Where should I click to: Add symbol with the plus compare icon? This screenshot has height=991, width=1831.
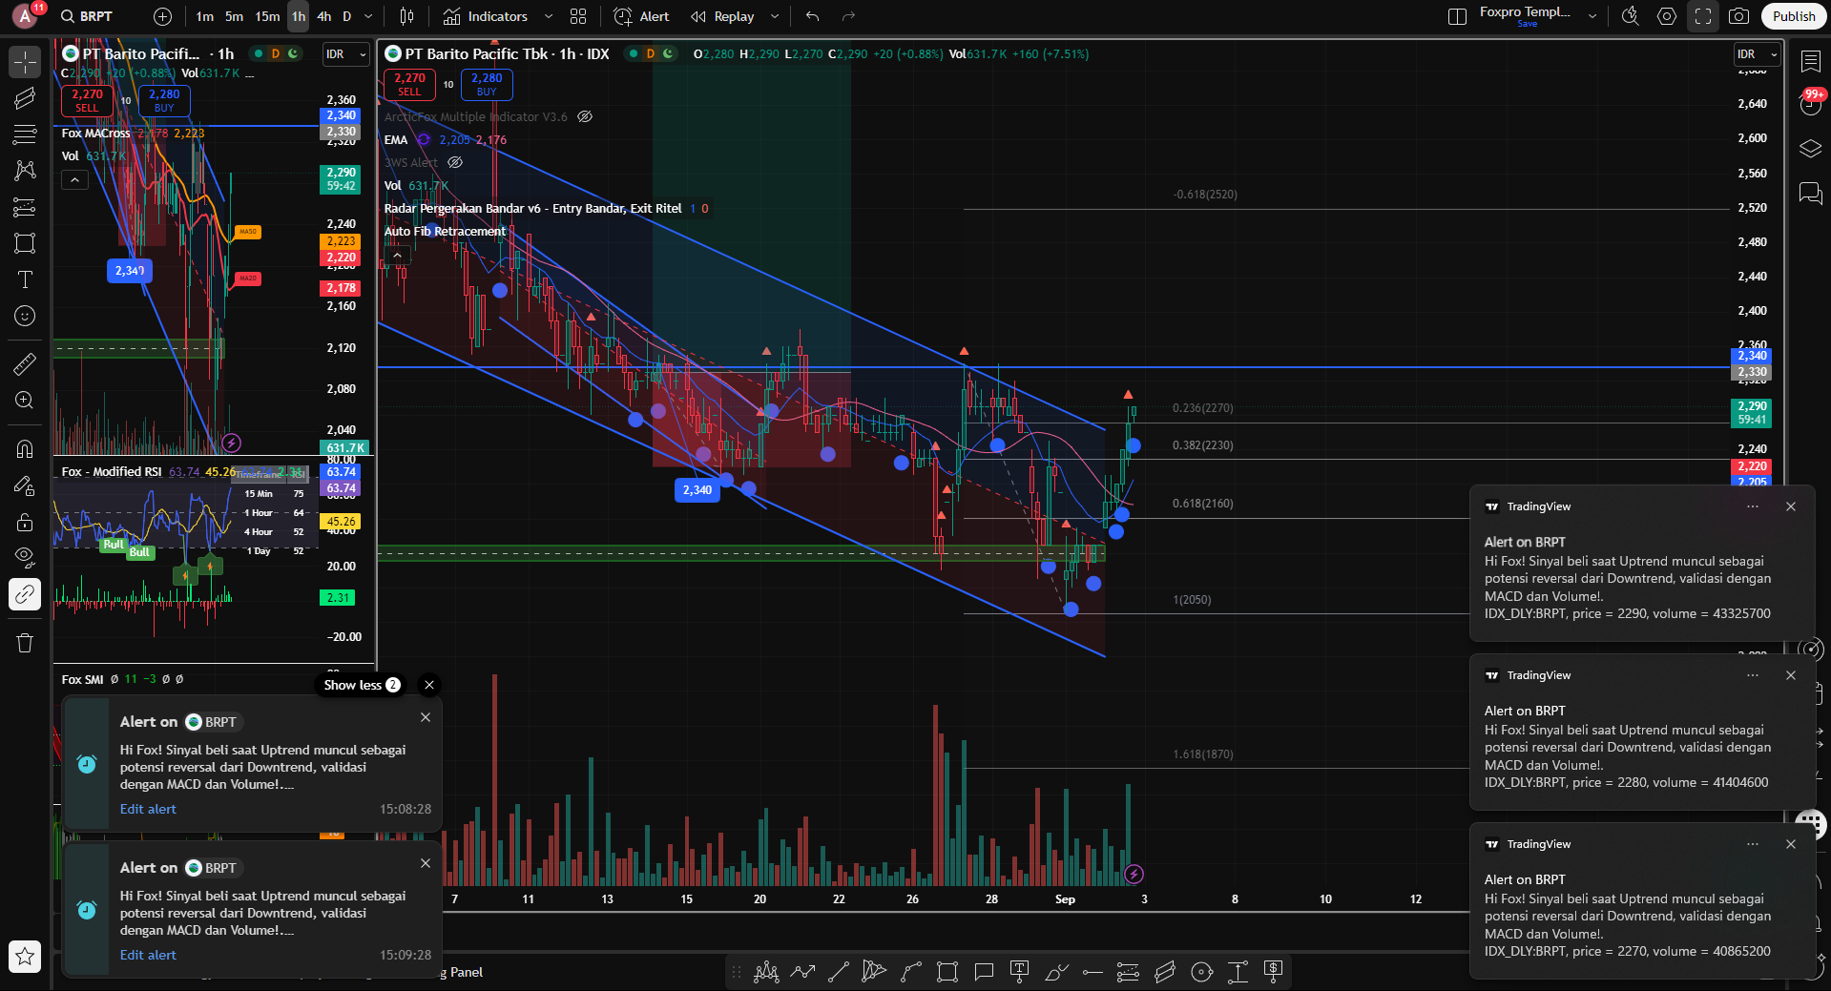163,16
